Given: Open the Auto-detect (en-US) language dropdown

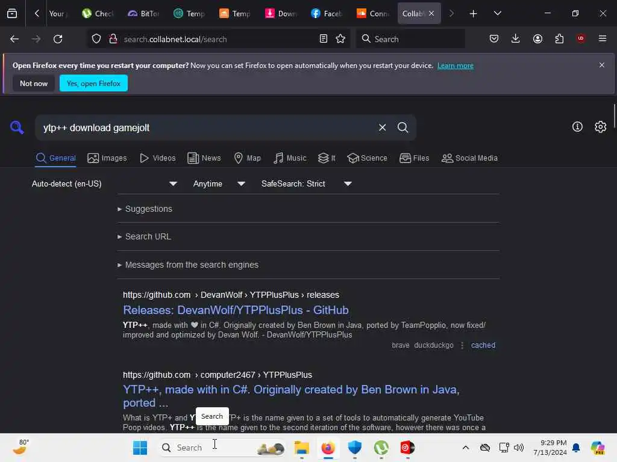Looking at the screenshot, I should click(104, 184).
